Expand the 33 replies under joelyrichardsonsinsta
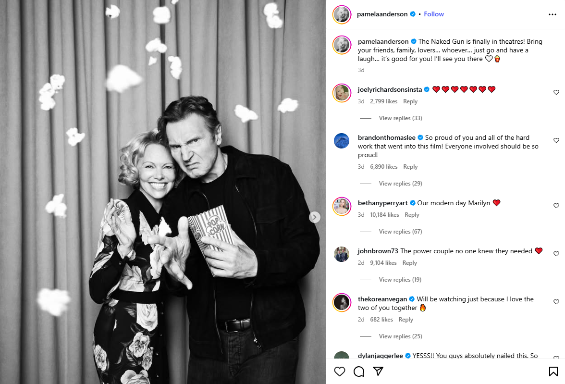This screenshot has height=384, width=565. (x=400, y=118)
